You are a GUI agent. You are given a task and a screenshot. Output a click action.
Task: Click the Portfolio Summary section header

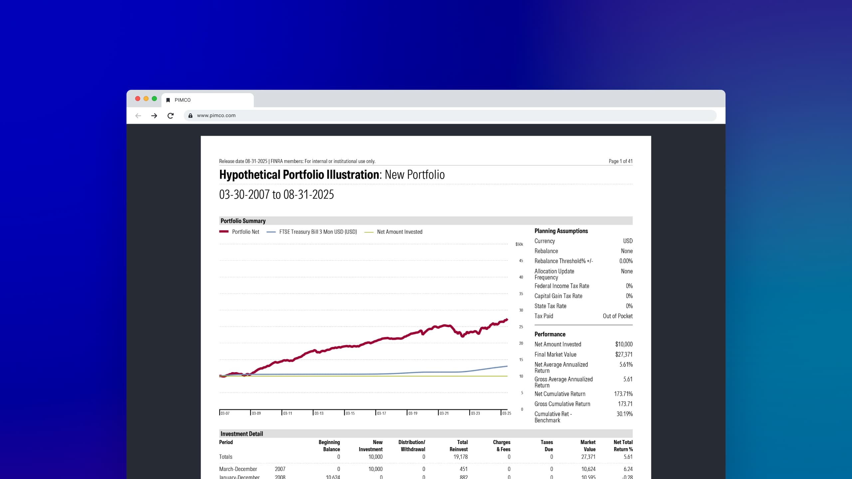[243, 221]
